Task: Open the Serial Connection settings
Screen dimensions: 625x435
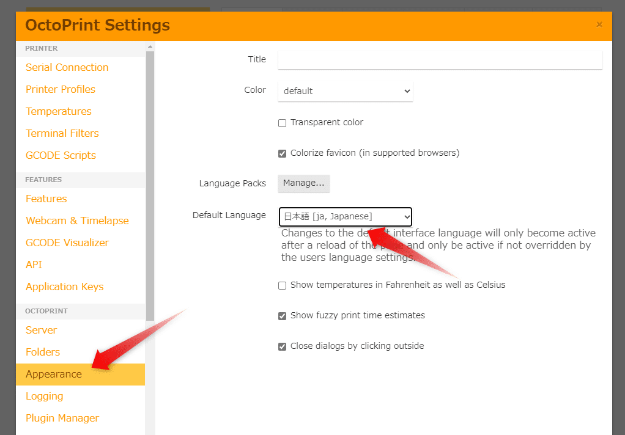Action: pyautogui.click(x=67, y=67)
